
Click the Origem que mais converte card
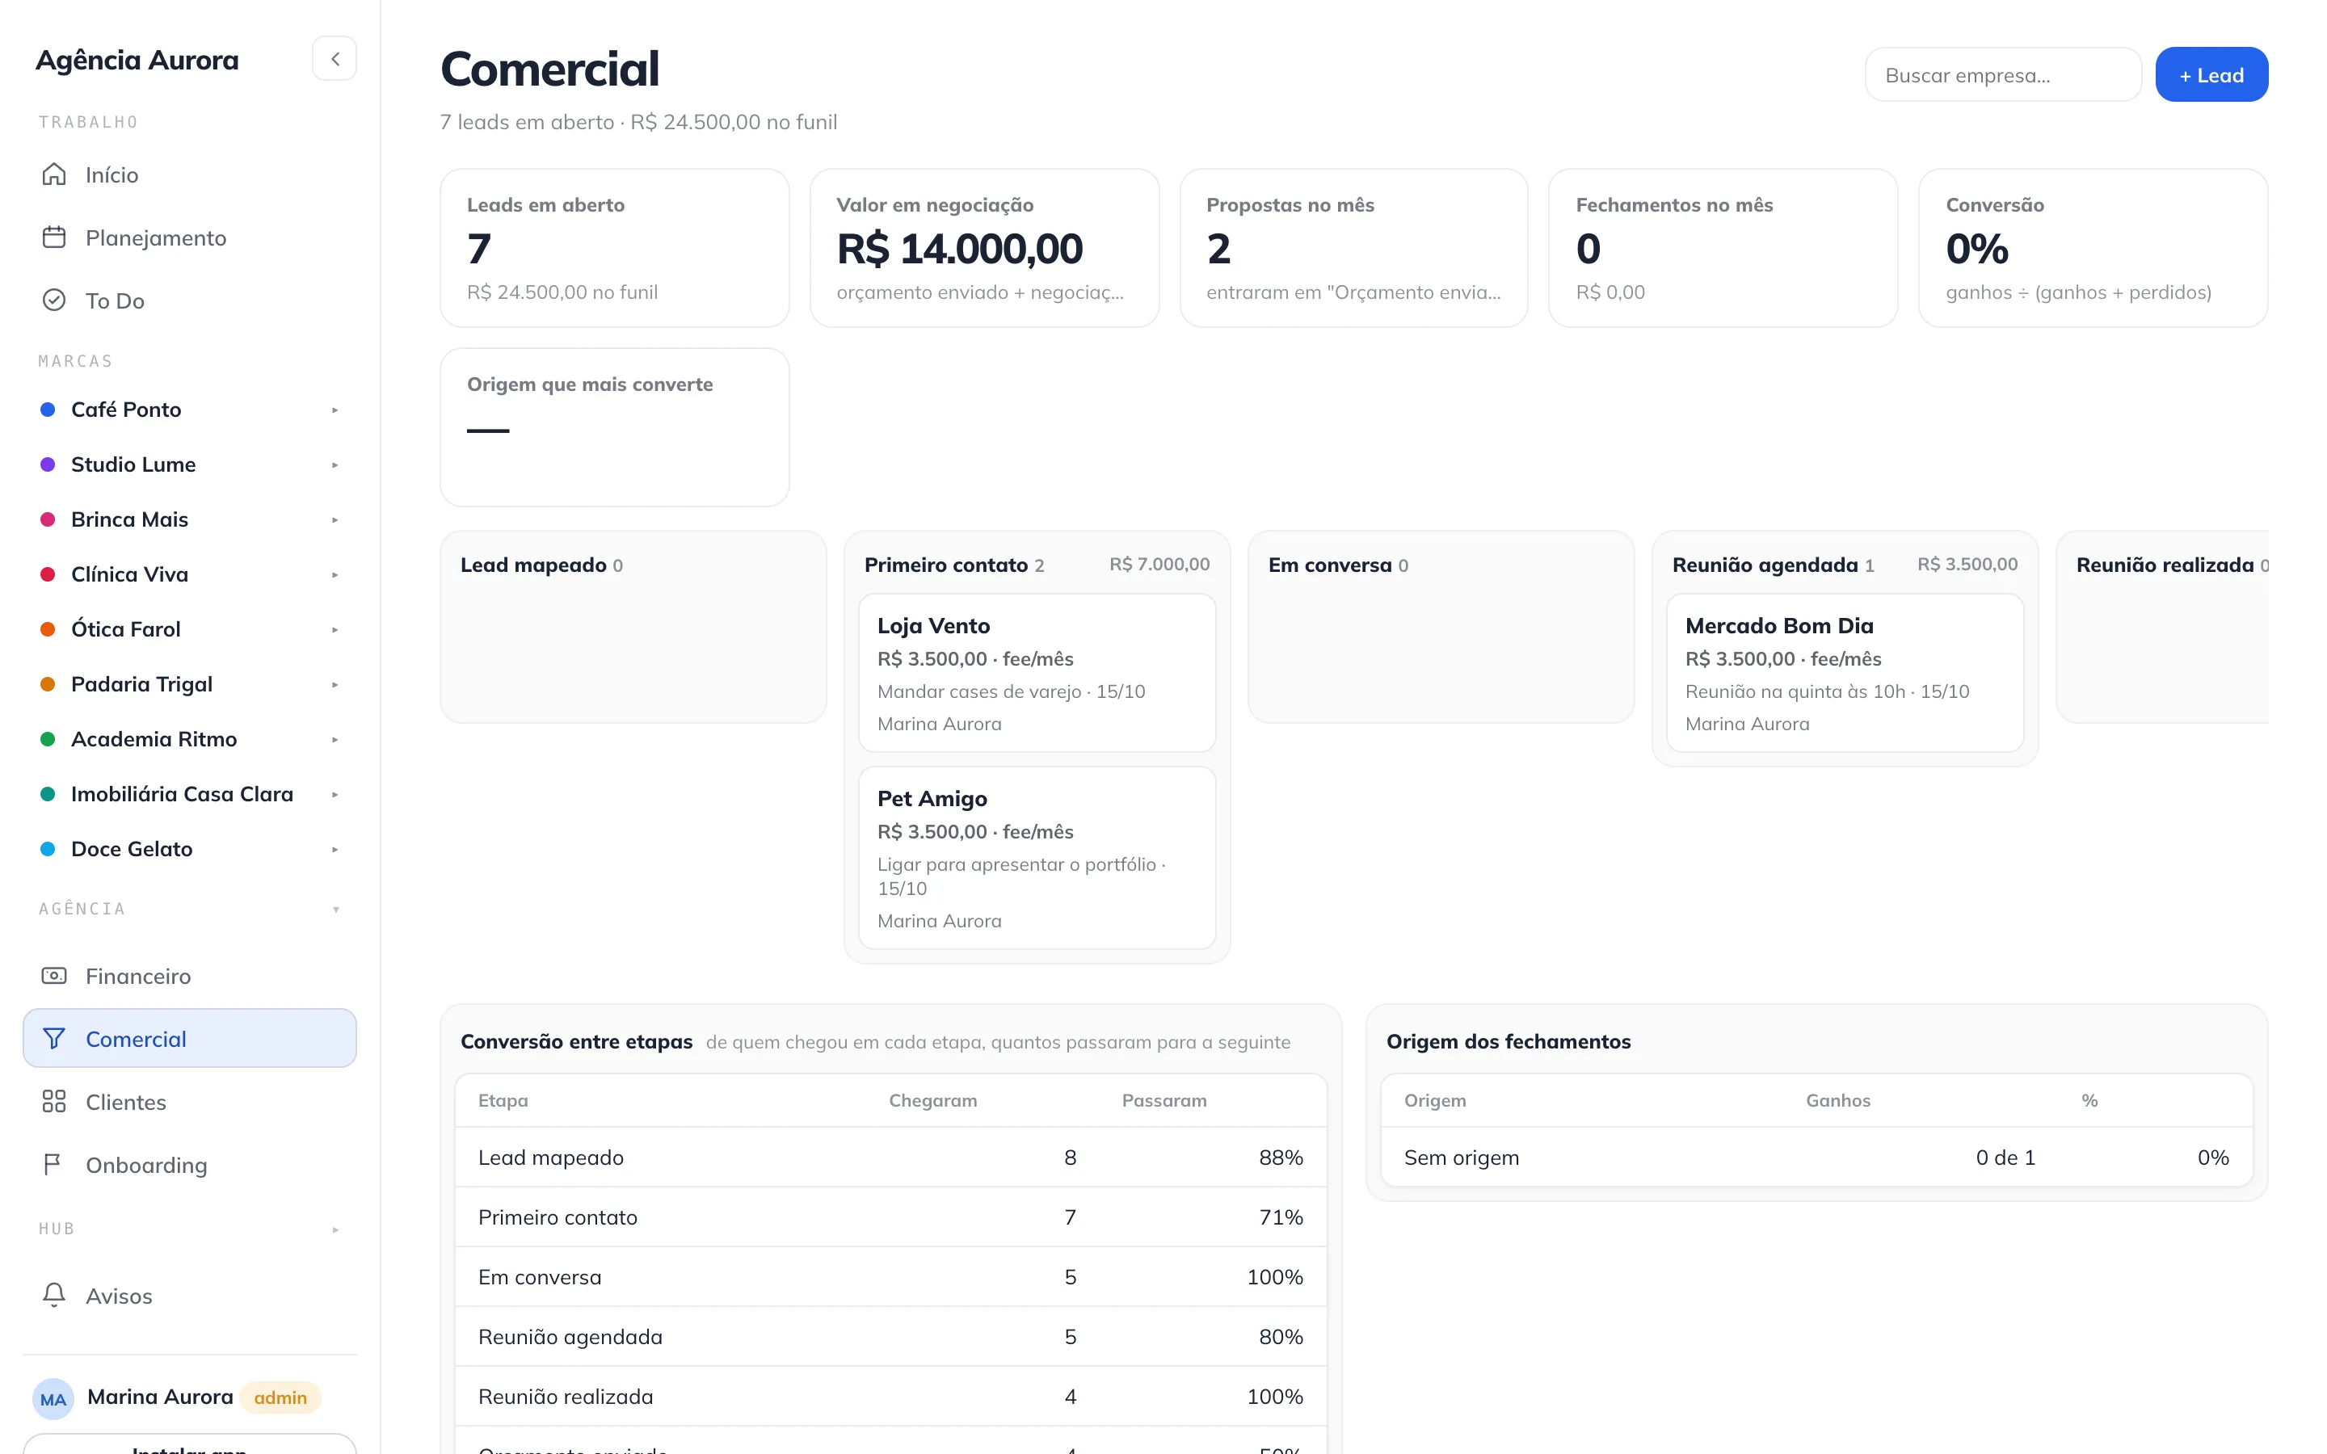pyautogui.click(x=614, y=427)
